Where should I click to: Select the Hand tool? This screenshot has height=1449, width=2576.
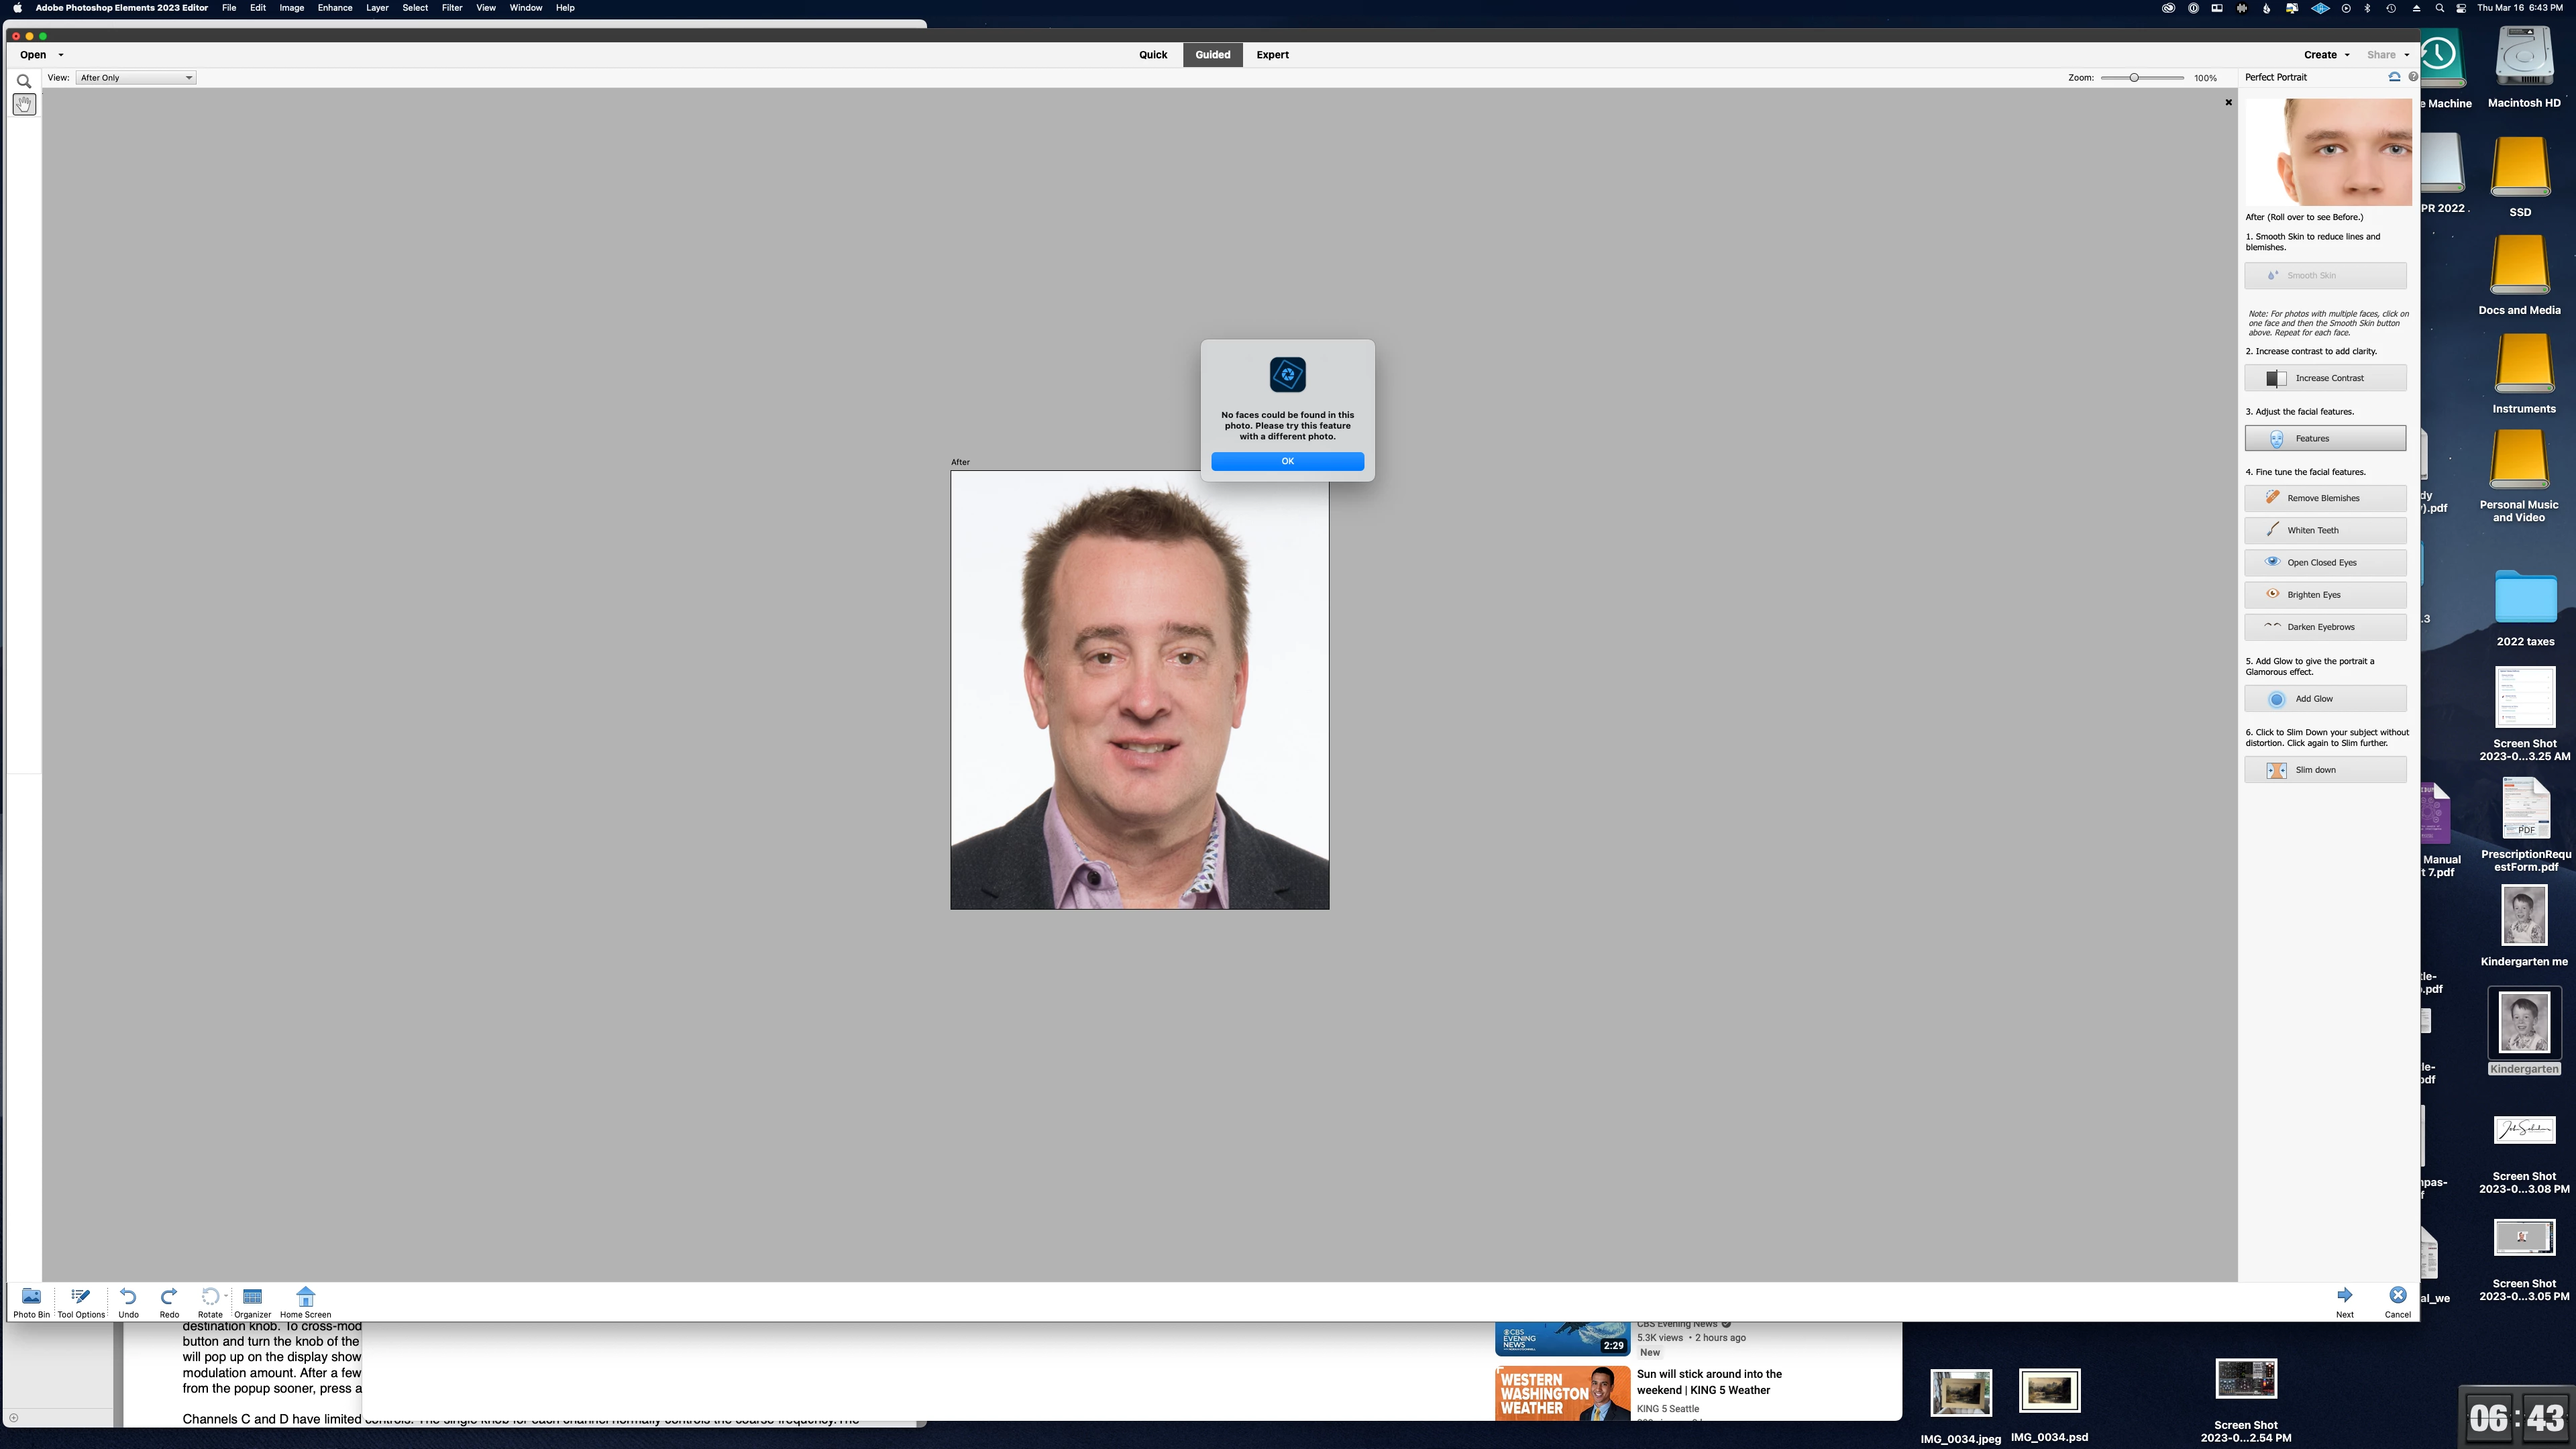click(x=24, y=104)
